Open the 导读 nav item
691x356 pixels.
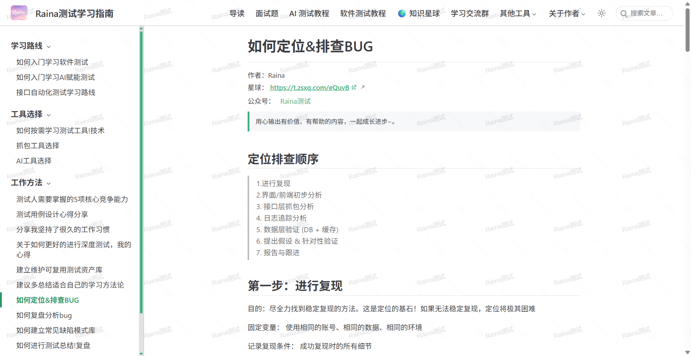237,13
